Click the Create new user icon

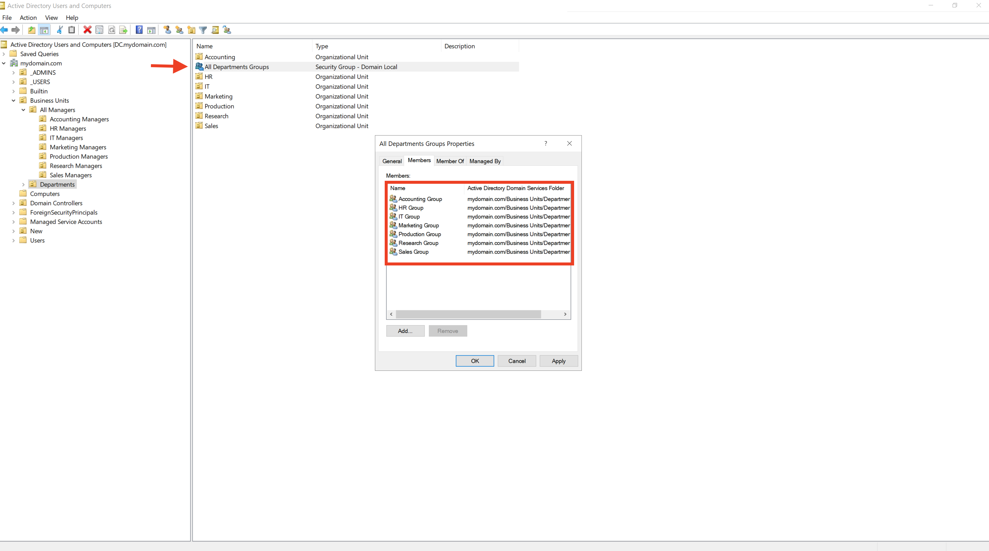(167, 30)
